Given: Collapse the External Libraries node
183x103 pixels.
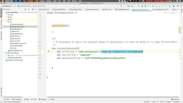Looking at the screenshot, I should point(4,53).
